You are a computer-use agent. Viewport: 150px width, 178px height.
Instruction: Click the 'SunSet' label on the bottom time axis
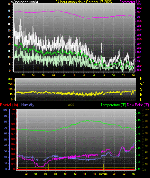click(103, 174)
